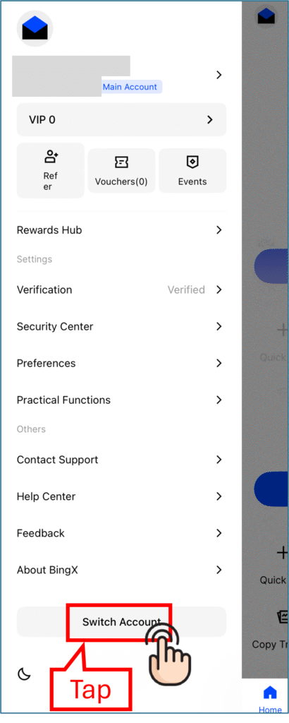289x723 pixels.
Task: Tap the dimmed avatar icon top right
Action: 266,17
